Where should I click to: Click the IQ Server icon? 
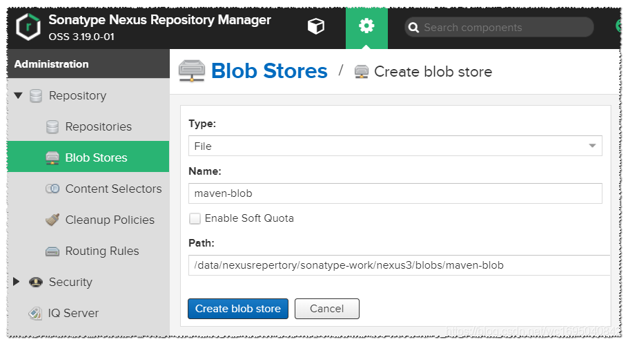point(35,313)
